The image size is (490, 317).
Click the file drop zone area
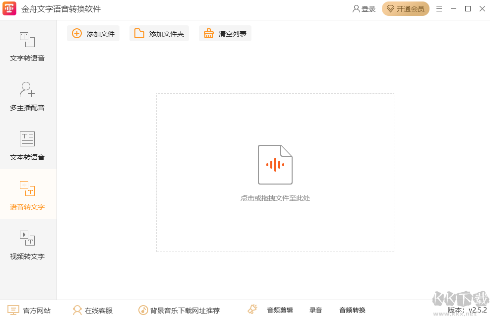coord(275,173)
